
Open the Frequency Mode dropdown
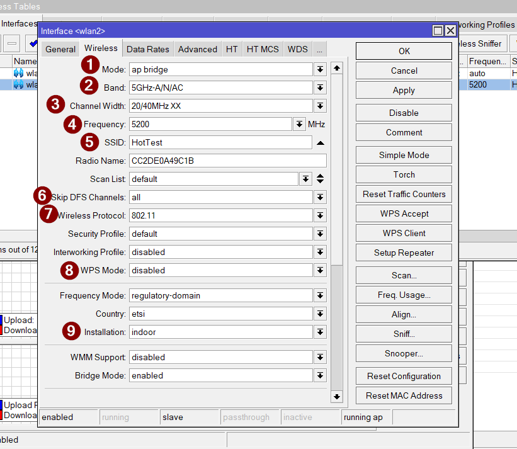(320, 296)
